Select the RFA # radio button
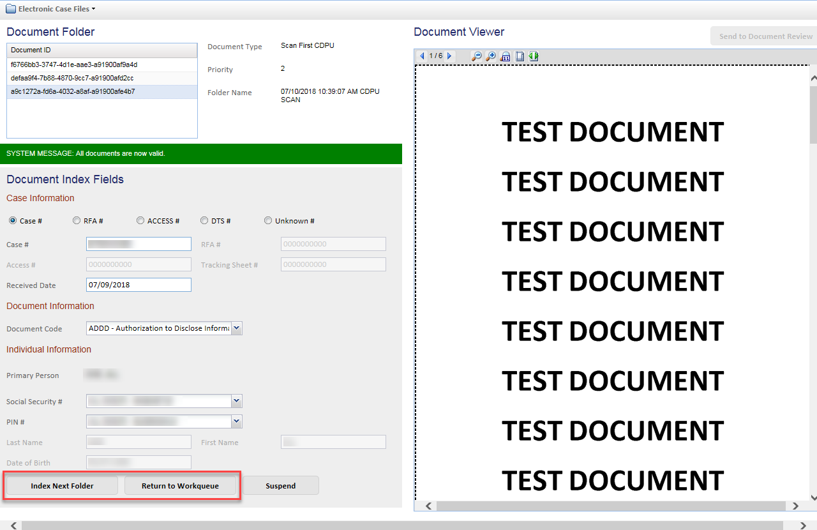 pos(77,221)
